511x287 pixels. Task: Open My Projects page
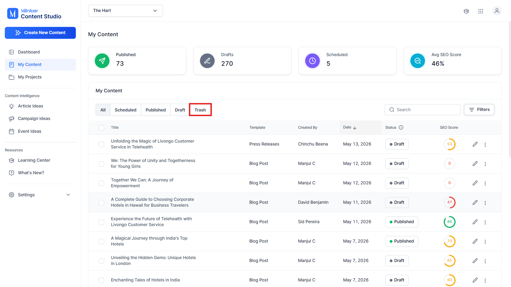tap(40, 77)
